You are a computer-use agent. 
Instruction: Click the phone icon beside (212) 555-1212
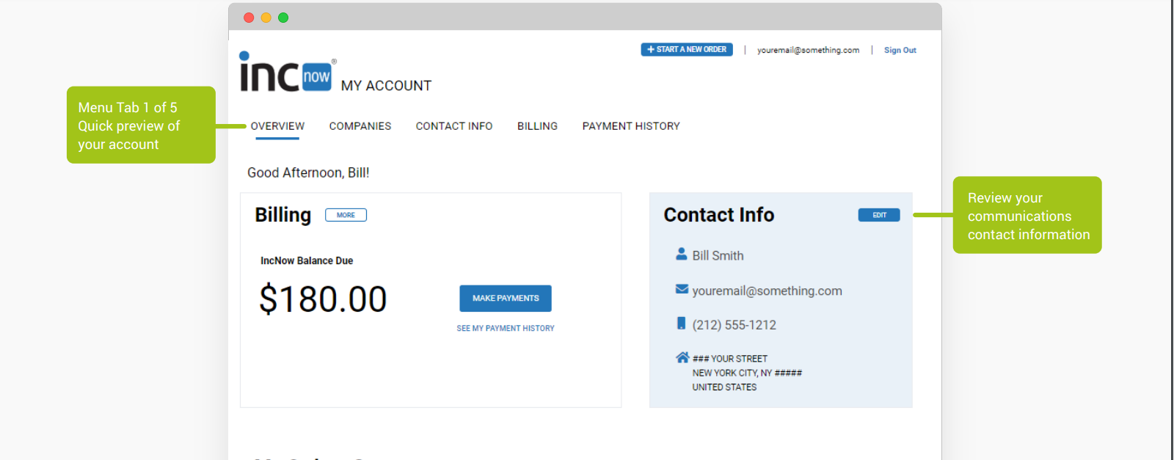point(681,324)
